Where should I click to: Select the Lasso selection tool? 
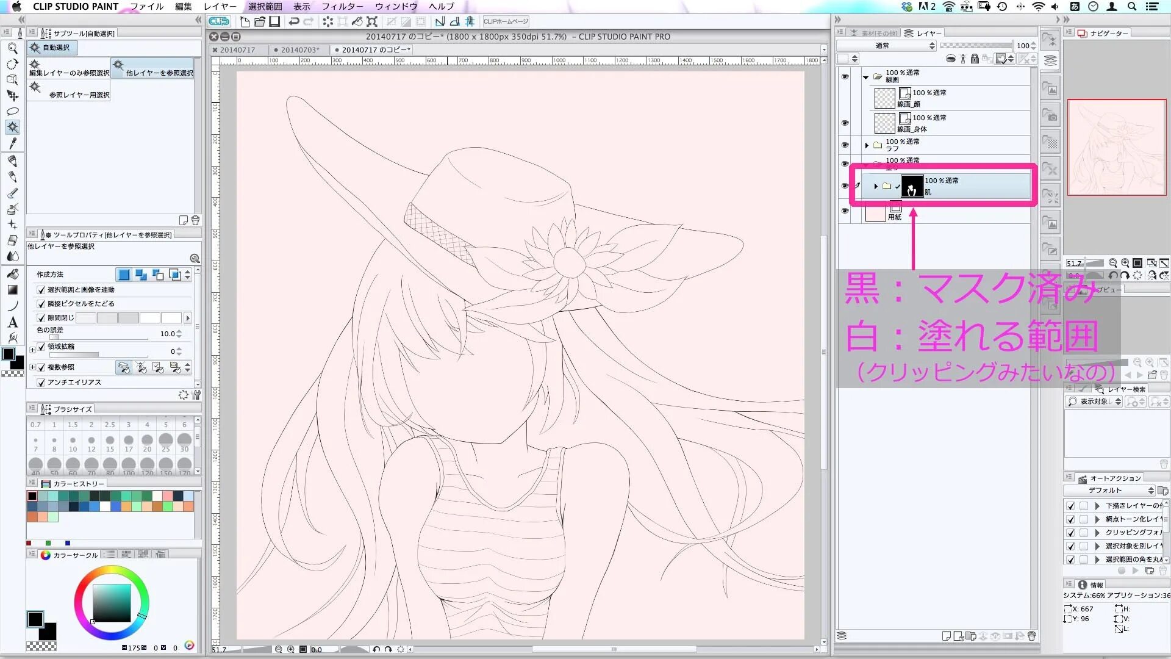pyautogui.click(x=12, y=112)
